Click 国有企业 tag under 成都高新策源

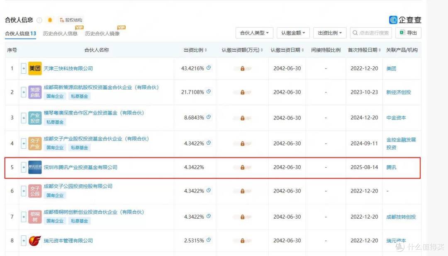(55, 96)
